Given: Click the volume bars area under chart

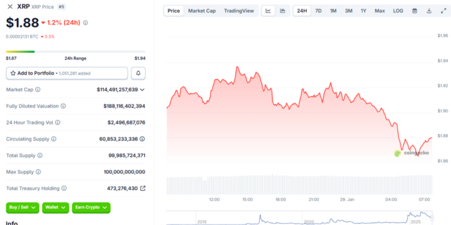Looking at the screenshot, I should tap(299, 185).
